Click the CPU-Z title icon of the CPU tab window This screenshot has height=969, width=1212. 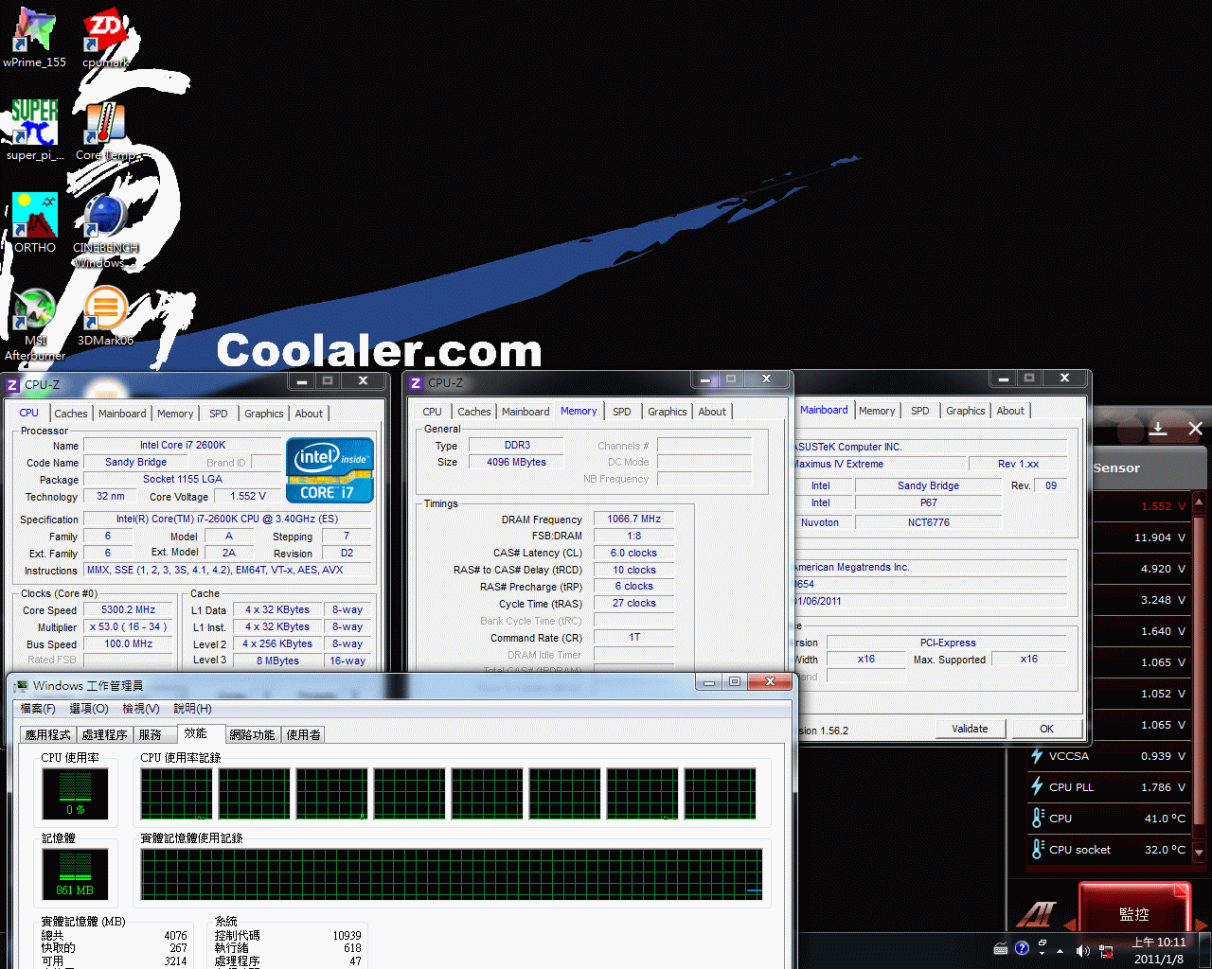pos(13,385)
